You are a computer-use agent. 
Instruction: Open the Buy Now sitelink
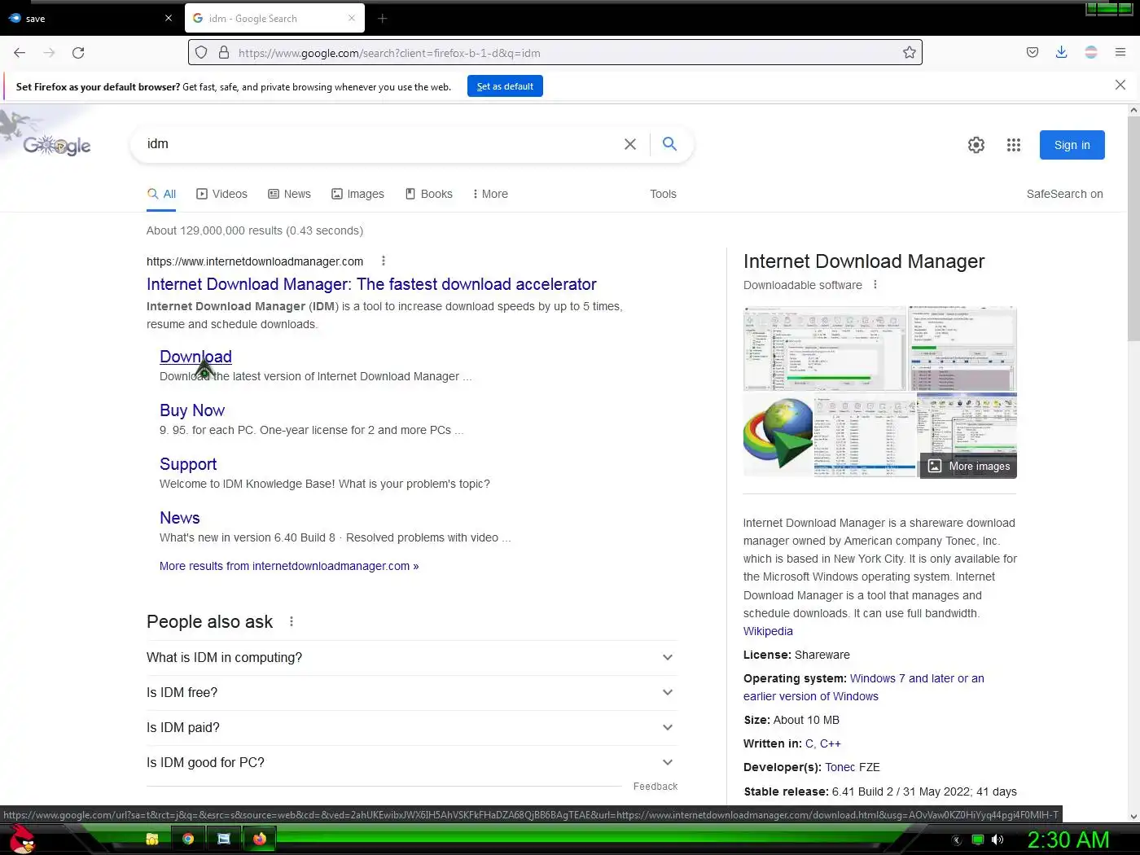pos(192,410)
